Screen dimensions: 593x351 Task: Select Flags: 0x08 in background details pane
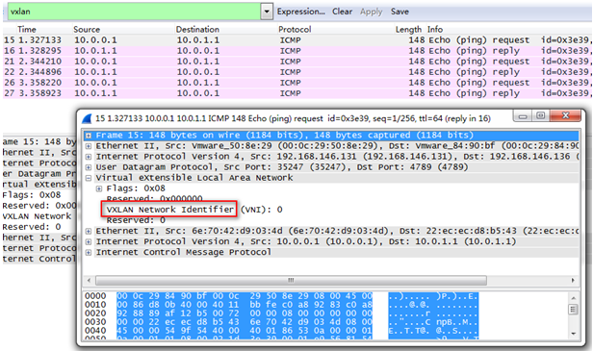(32, 195)
